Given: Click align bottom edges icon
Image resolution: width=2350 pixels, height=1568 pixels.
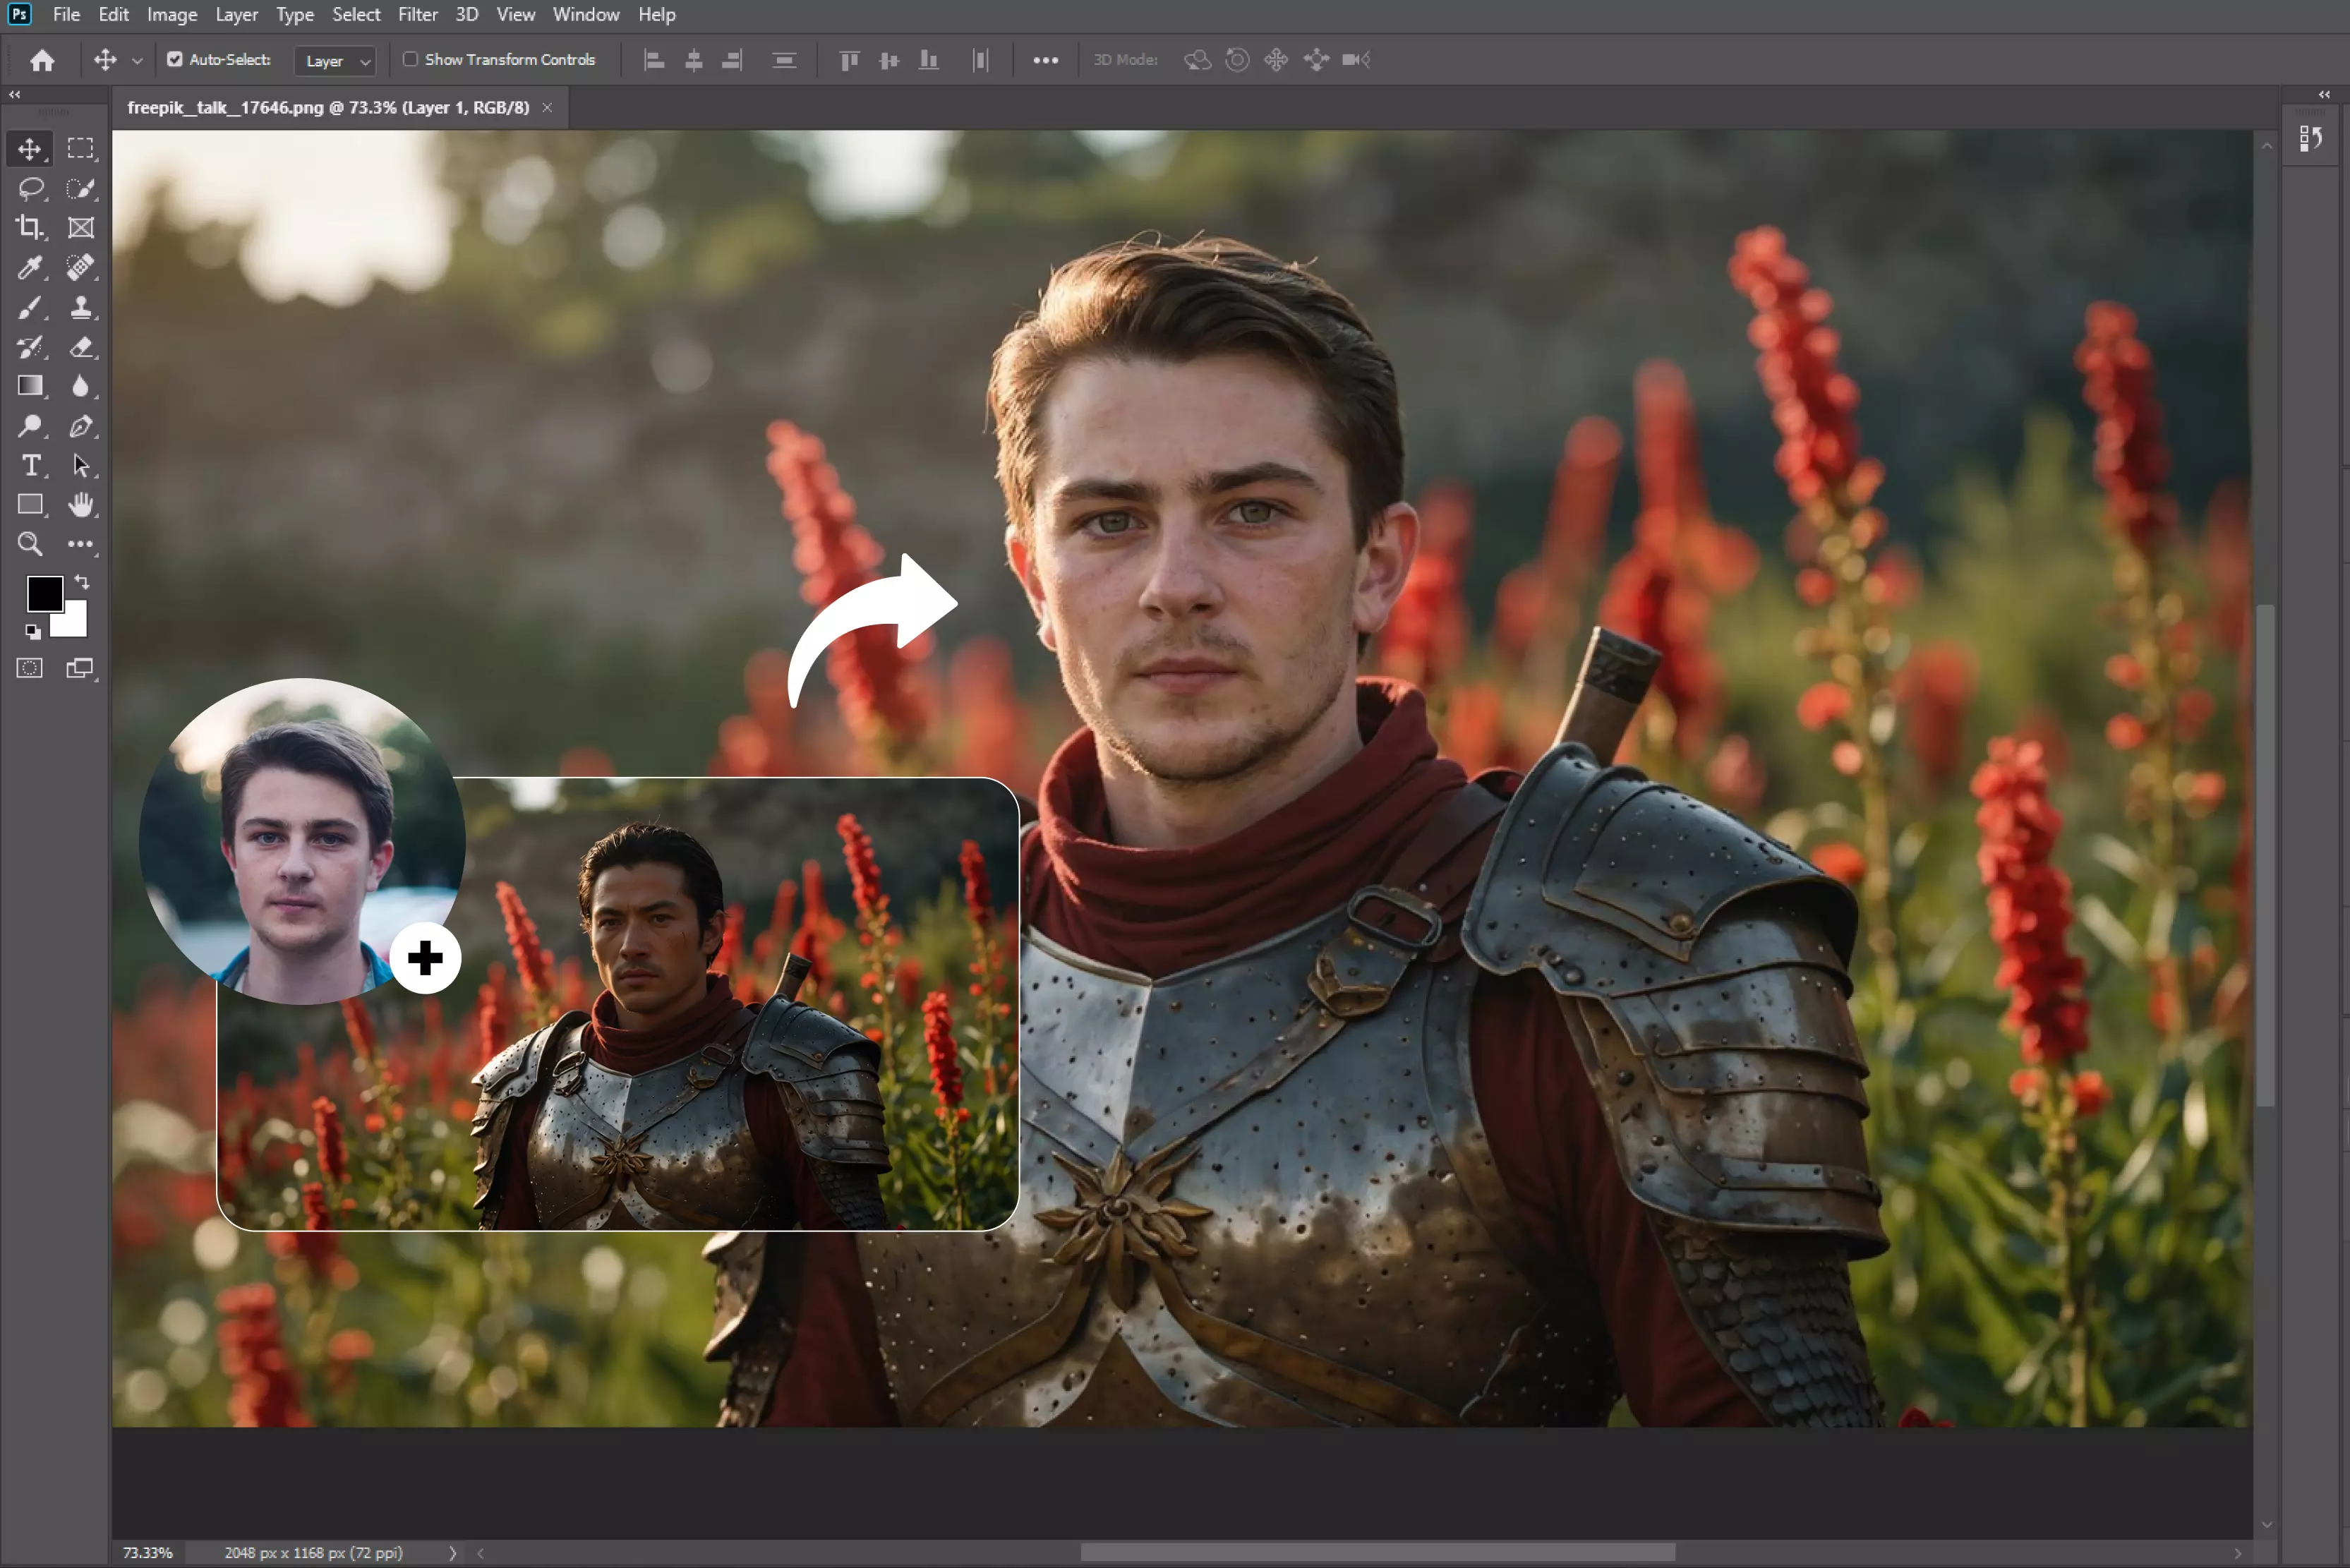Looking at the screenshot, I should coord(929,60).
